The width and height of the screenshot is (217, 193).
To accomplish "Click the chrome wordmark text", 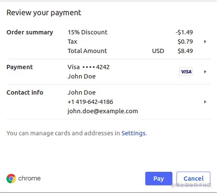I will click(x=29, y=178).
